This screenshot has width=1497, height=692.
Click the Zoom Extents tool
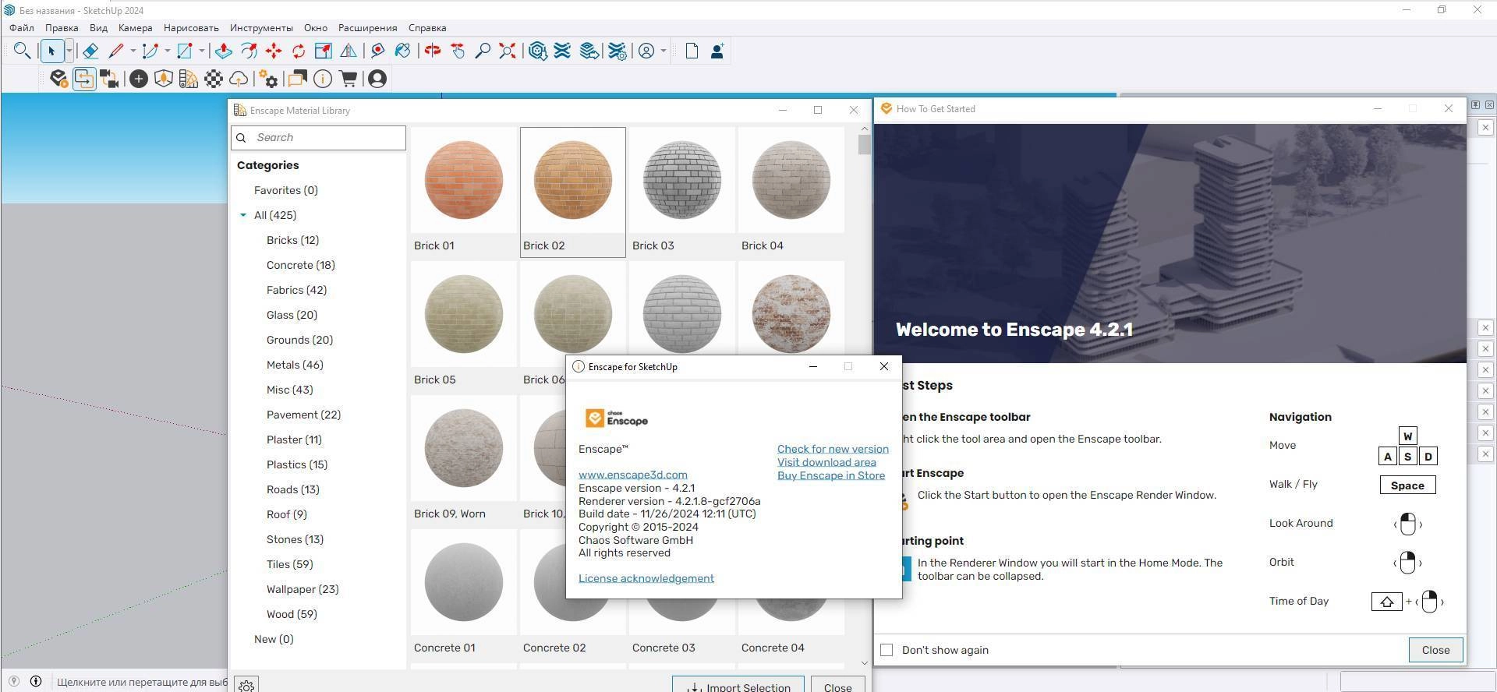pos(508,51)
